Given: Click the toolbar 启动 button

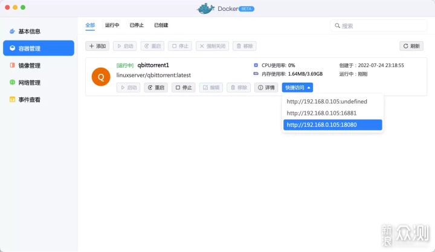Looking at the screenshot, I should coord(125,46).
